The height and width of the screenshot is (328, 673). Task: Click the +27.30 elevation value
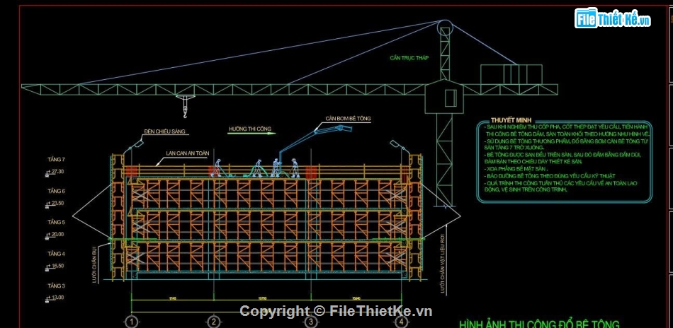(56, 171)
